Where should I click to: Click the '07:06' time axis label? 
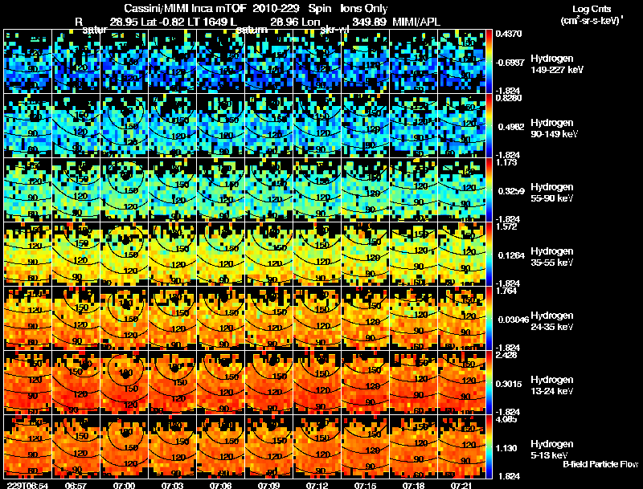coord(220,485)
